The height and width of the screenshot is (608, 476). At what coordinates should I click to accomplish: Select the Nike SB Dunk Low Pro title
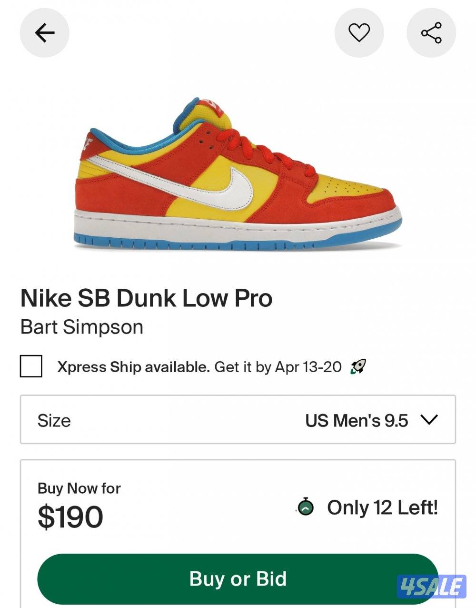(146, 299)
